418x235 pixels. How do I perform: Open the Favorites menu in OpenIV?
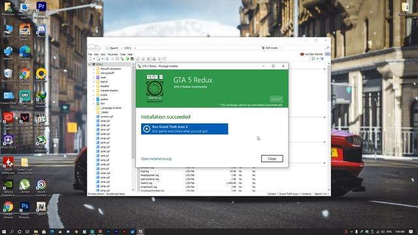pyautogui.click(x=112, y=54)
